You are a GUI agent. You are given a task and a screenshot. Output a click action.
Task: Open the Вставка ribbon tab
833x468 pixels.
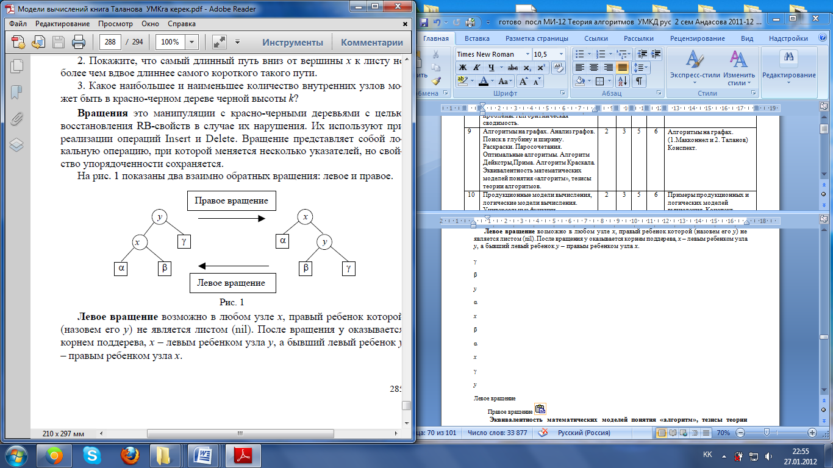pyautogui.click(x=476, y=38)
